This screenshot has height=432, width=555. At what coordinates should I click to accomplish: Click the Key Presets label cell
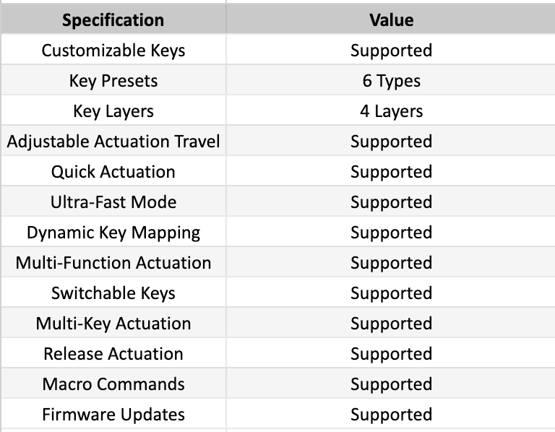[x=113, y=81]
